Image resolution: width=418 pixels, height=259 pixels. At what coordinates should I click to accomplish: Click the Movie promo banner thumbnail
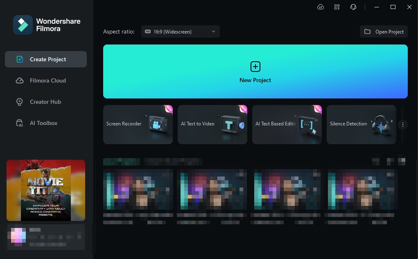pos(46,190)
